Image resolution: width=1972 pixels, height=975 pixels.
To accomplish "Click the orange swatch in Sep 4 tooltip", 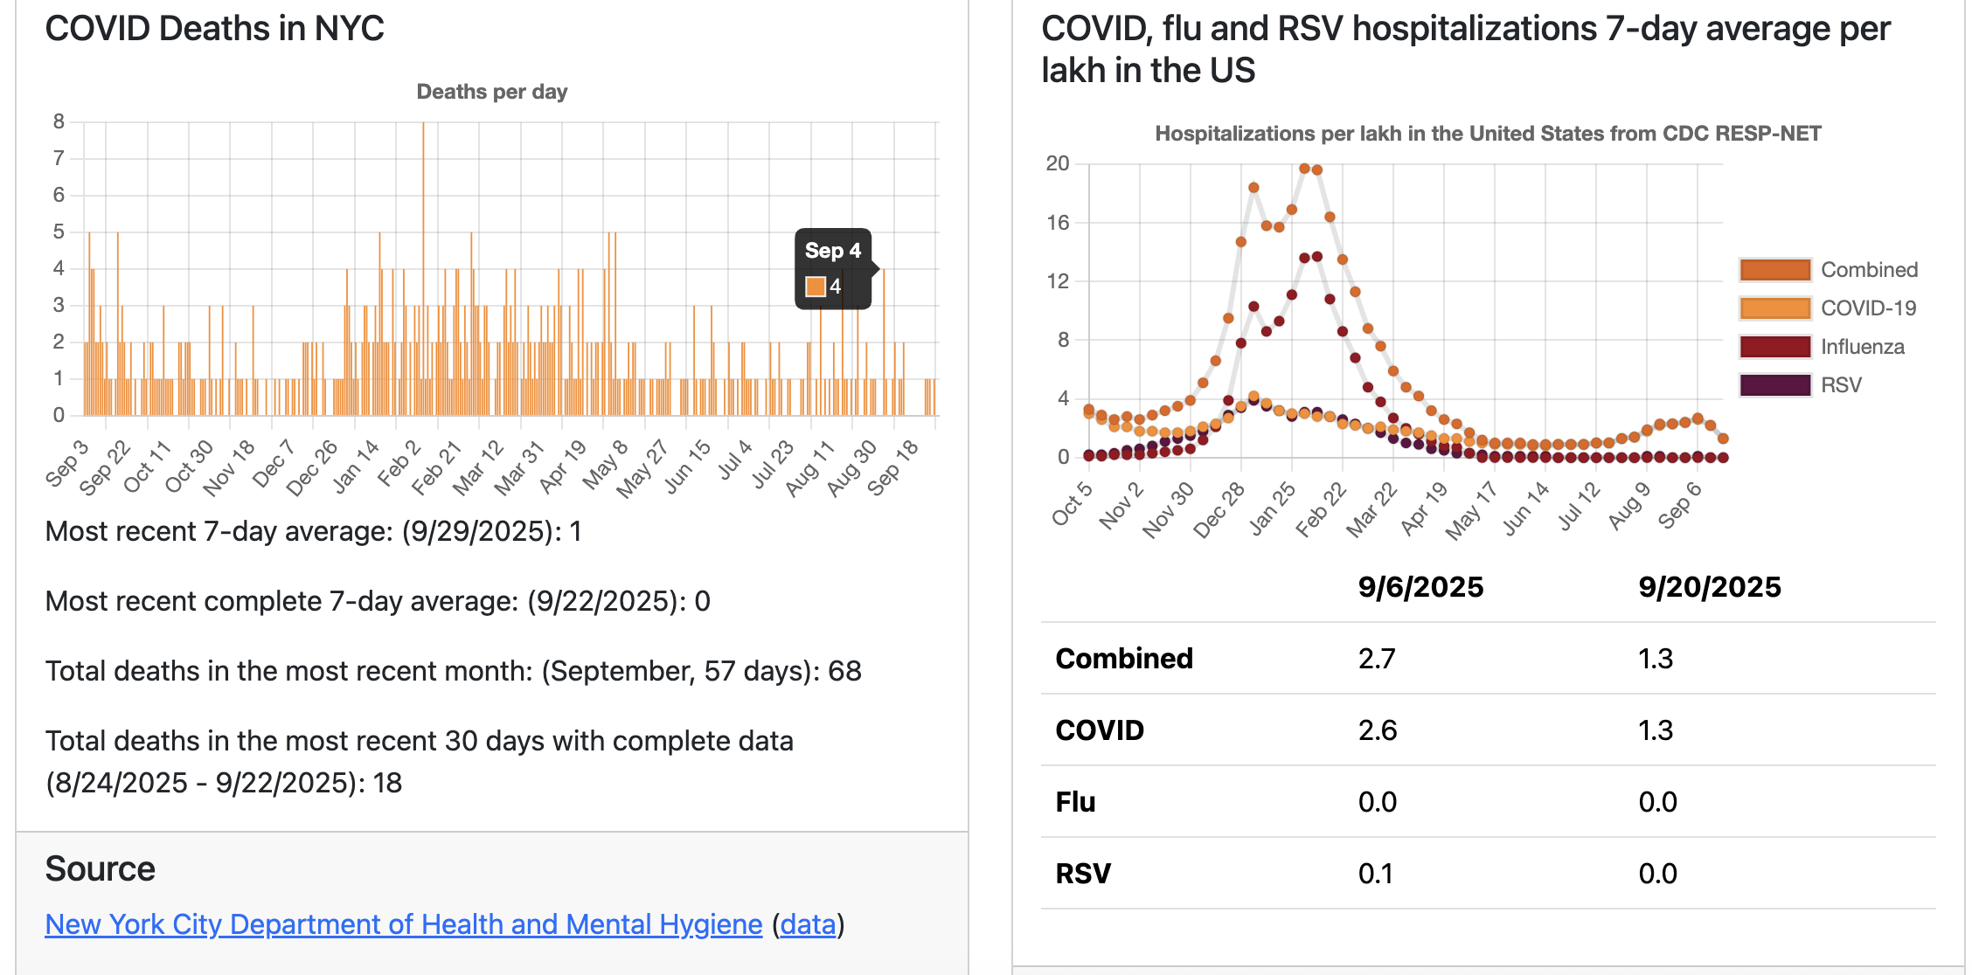I will pos(816,287).
